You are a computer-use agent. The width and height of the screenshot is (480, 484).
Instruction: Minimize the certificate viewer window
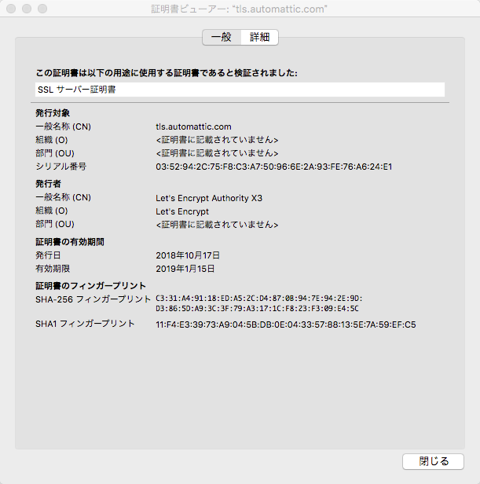tap(26, 9)
